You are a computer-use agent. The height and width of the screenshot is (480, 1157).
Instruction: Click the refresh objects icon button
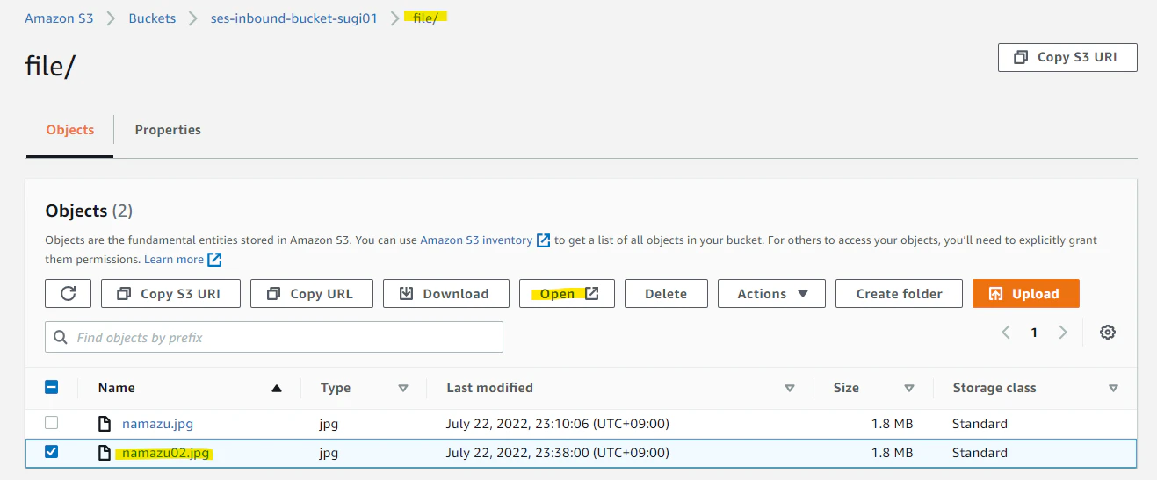click(68, 294)
